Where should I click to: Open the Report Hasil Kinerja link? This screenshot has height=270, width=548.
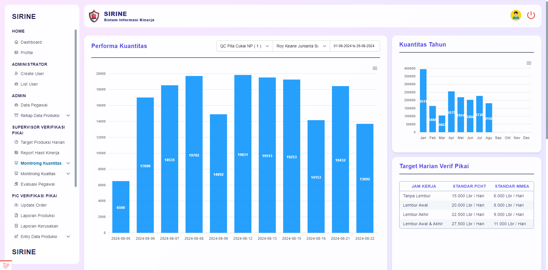click(x=40, y=153)
